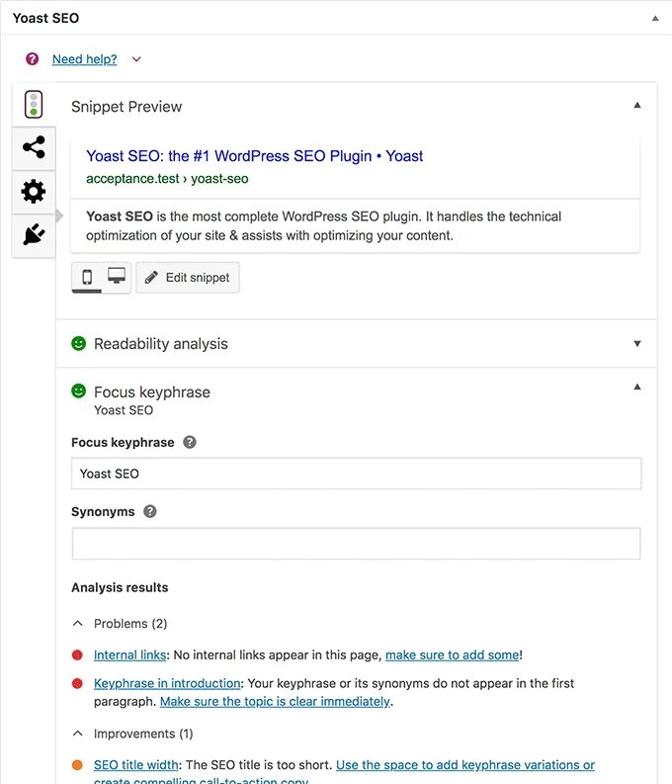Click the Focus keyphrase input field
Viewport: 672px width, 784px height.
tap(356, 474)
